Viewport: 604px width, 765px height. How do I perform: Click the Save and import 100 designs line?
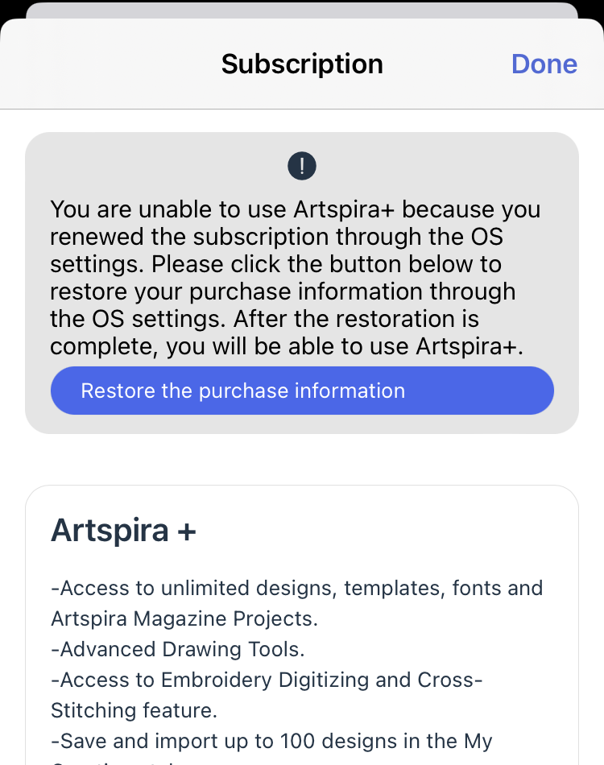[x=271, y=741]
